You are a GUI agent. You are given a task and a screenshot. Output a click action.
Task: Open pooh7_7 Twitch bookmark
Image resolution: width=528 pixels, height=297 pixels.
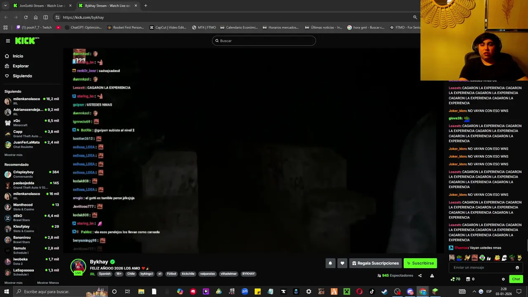(34, 28)
